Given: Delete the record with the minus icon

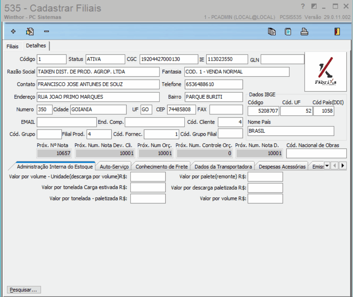Looking at the screenshot, I should [x=47, y=31].
